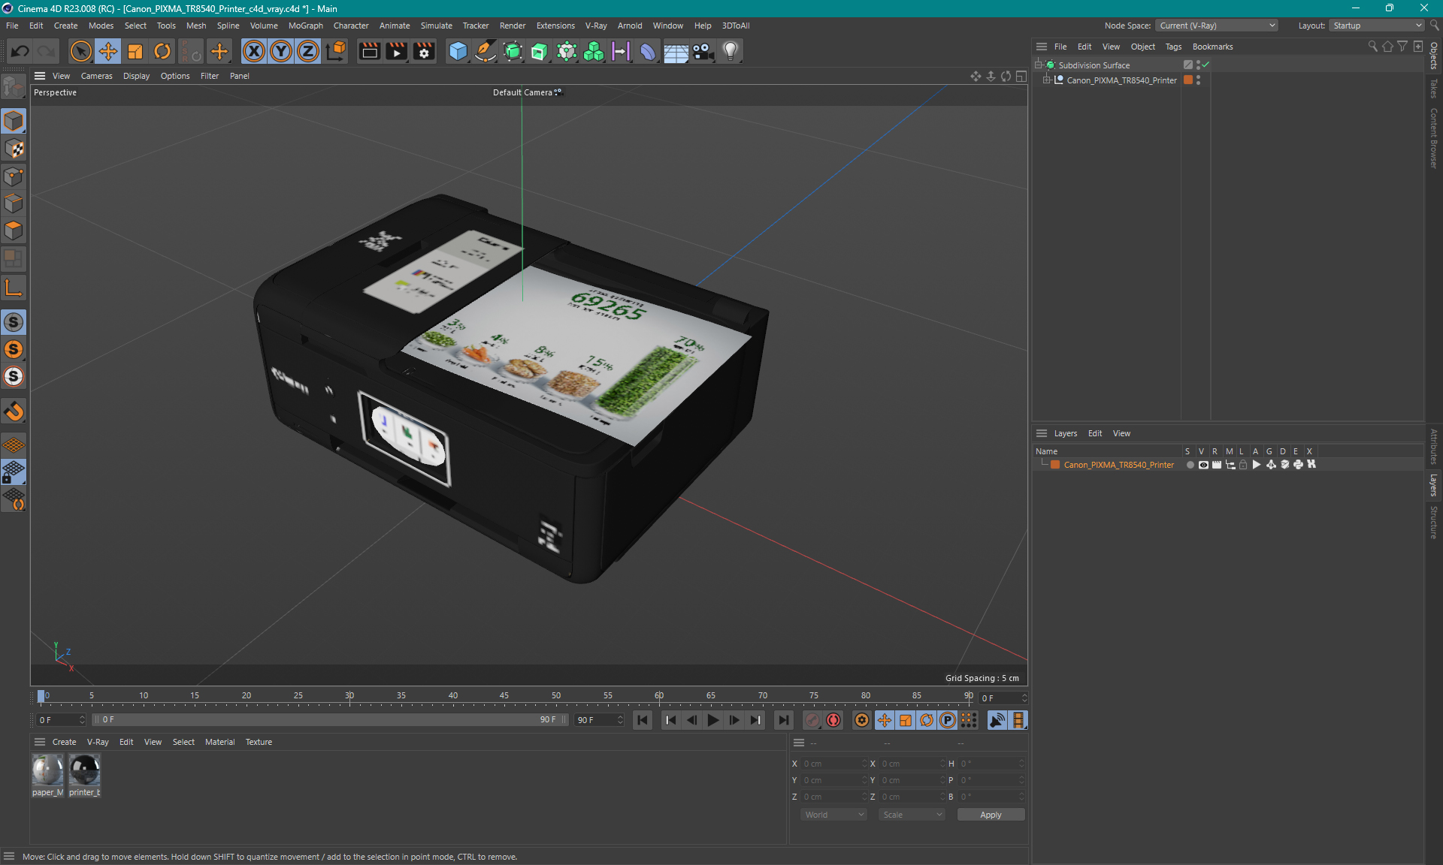This screenshot has height=865, width=1443.
Task: Enable Texture mode in left sidebar
Action: tap(14, 149)
